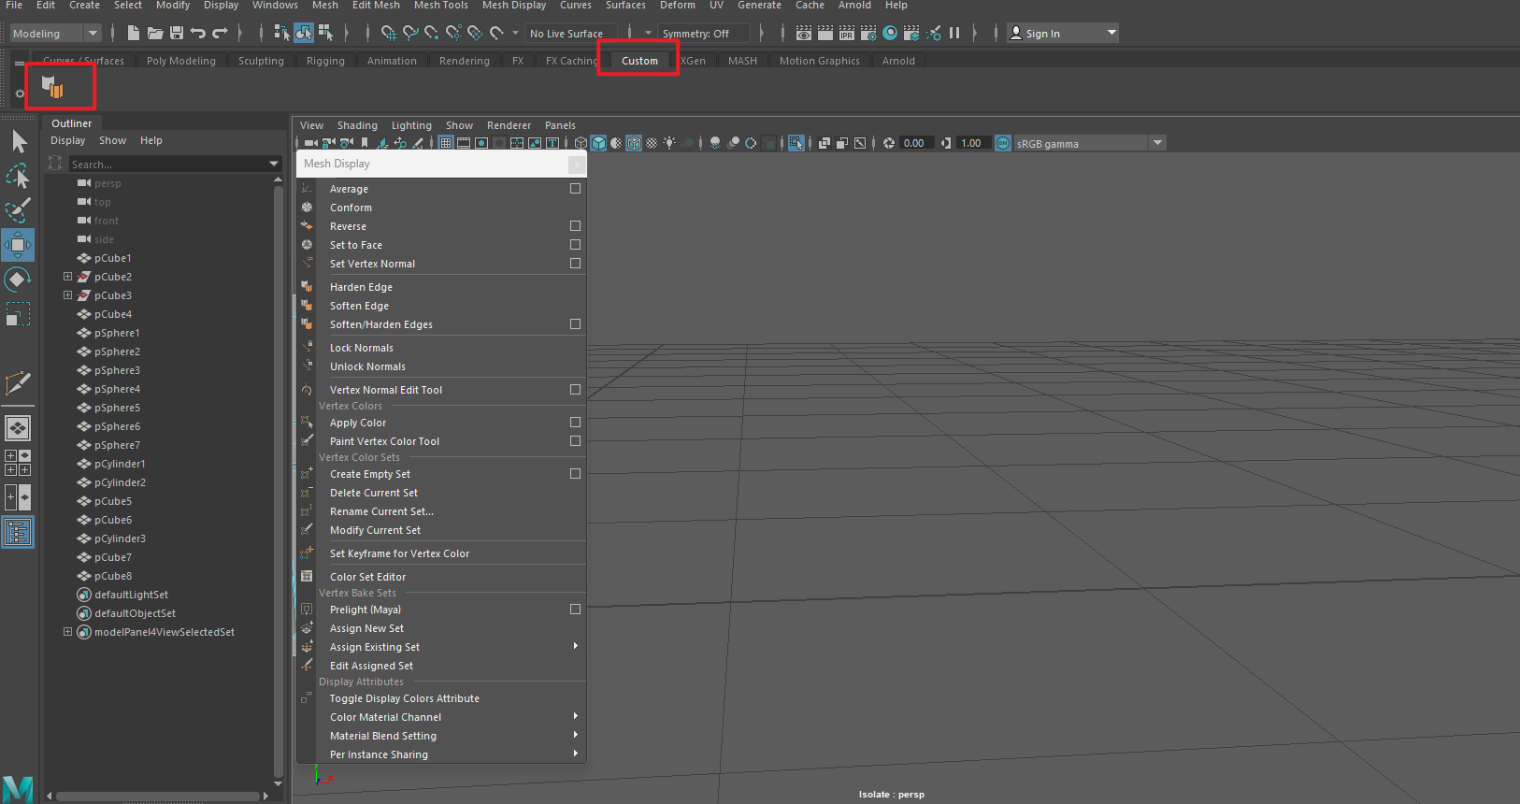Create a new scene file
The image size is (1520, 804).
[x=134, y=33]
